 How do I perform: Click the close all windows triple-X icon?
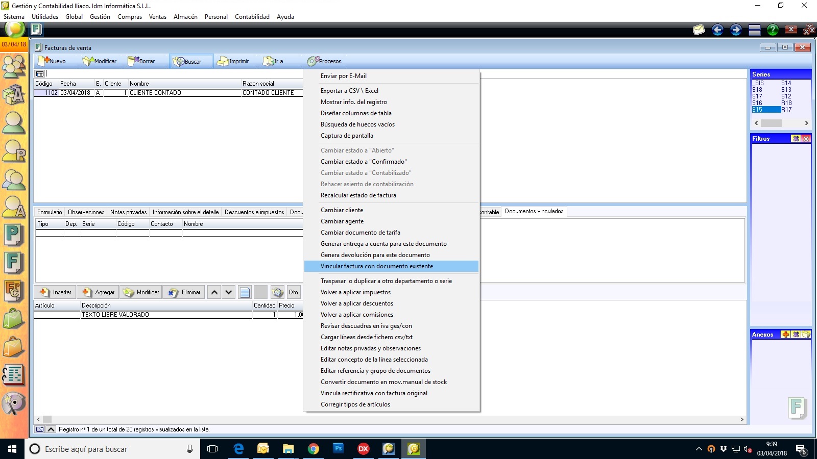[809, 30]
